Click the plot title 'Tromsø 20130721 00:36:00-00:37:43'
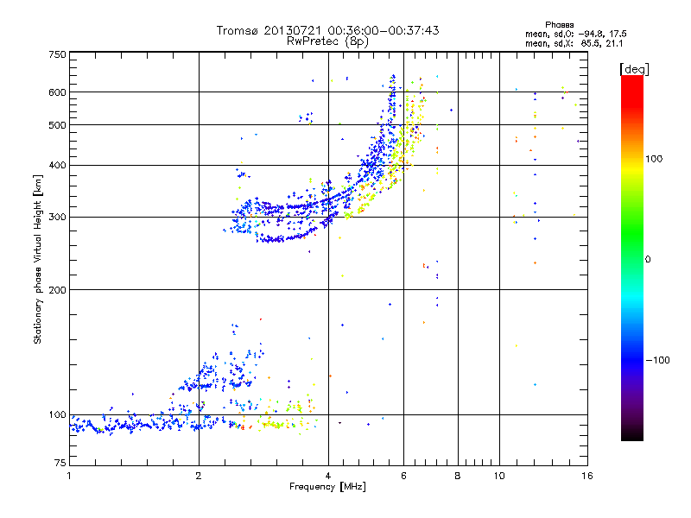The height and width of the screenshot is (518, 691). click(327, 30)
